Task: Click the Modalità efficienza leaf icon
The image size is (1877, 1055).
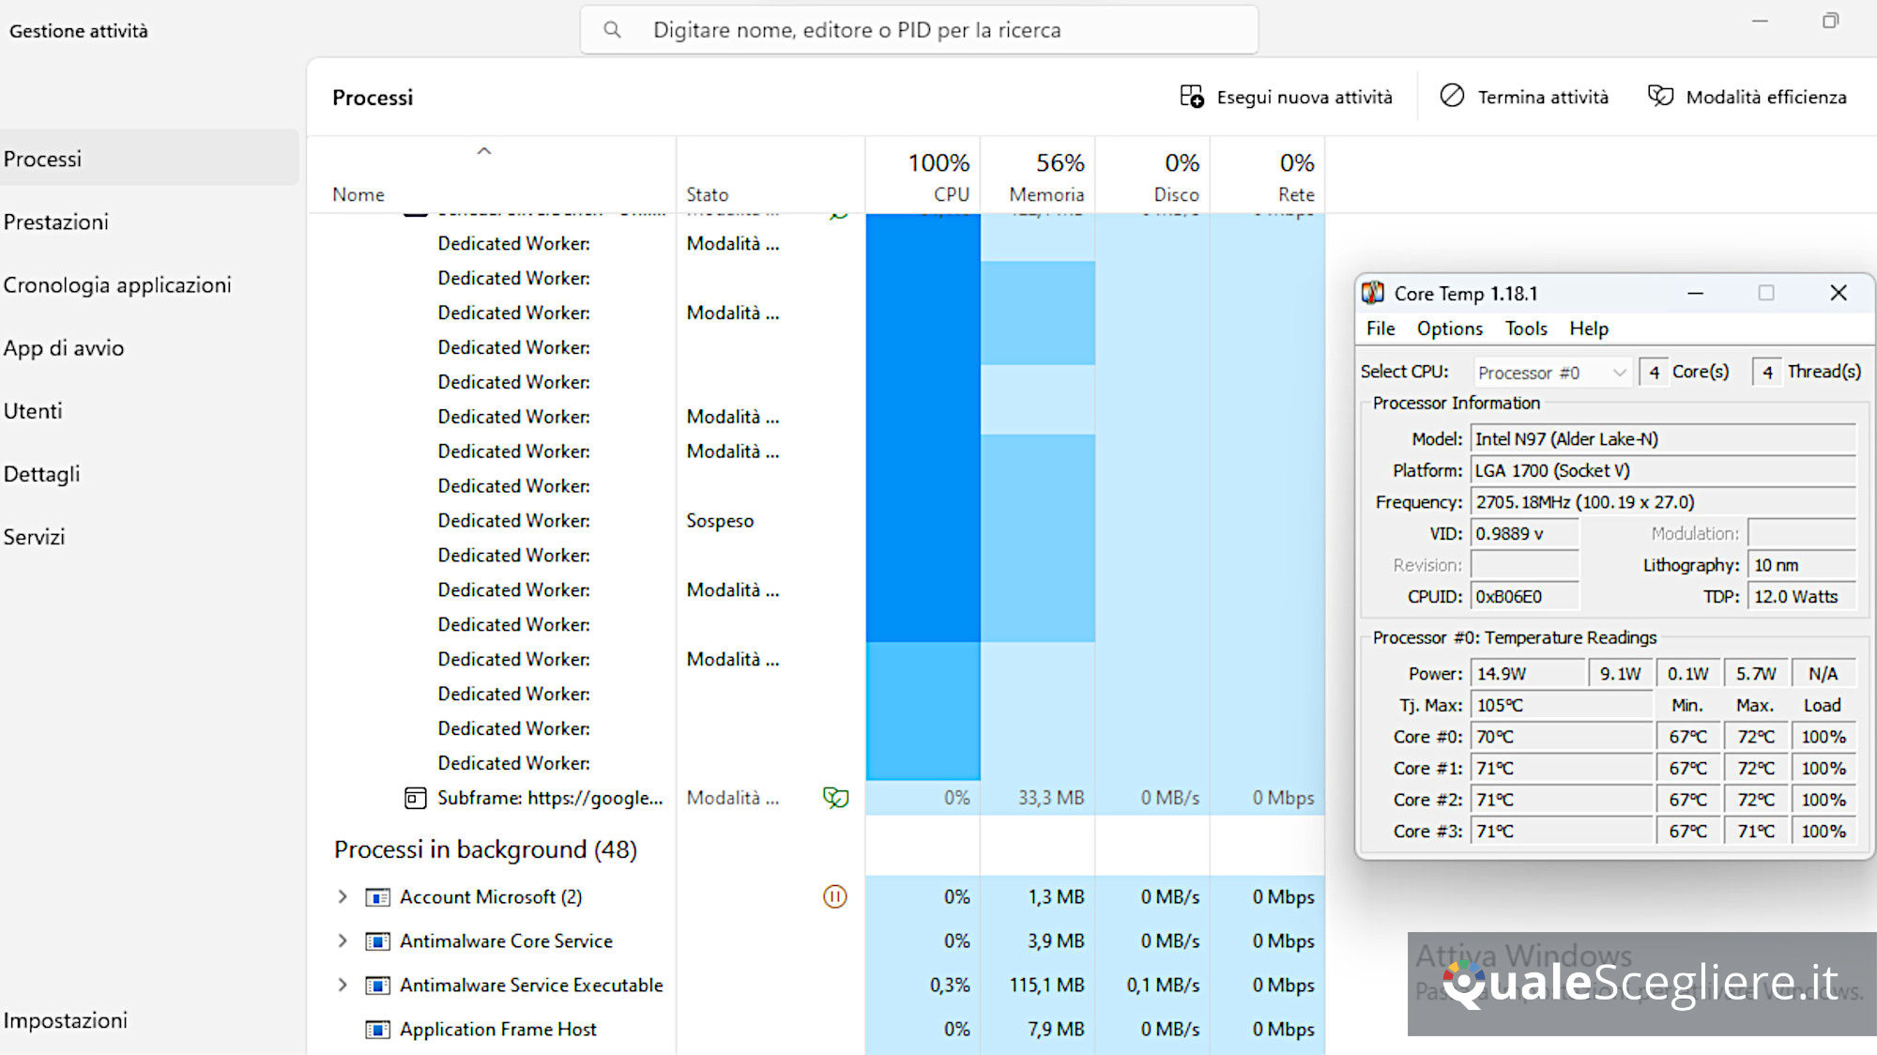Action: [x=1660, y=96]
